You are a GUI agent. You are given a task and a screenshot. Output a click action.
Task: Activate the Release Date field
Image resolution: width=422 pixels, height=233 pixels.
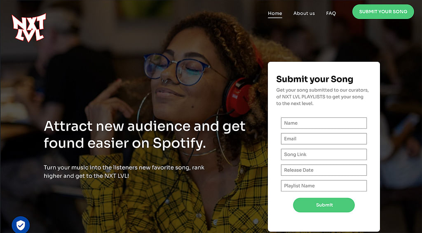(324, 170)
